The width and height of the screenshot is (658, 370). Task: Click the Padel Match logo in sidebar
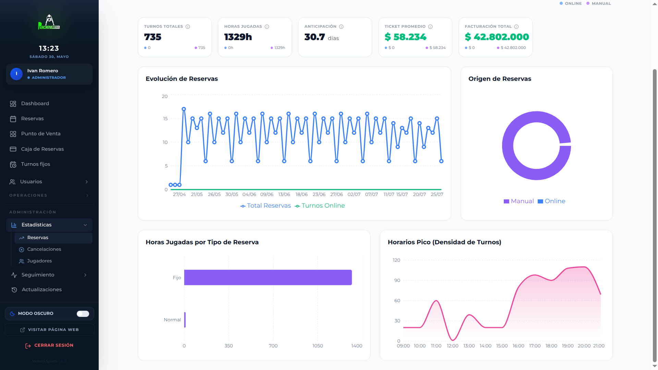[49, 22]
